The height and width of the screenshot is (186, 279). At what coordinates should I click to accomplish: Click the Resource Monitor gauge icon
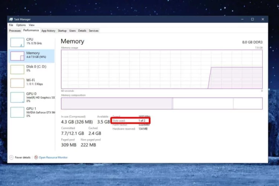36,157
